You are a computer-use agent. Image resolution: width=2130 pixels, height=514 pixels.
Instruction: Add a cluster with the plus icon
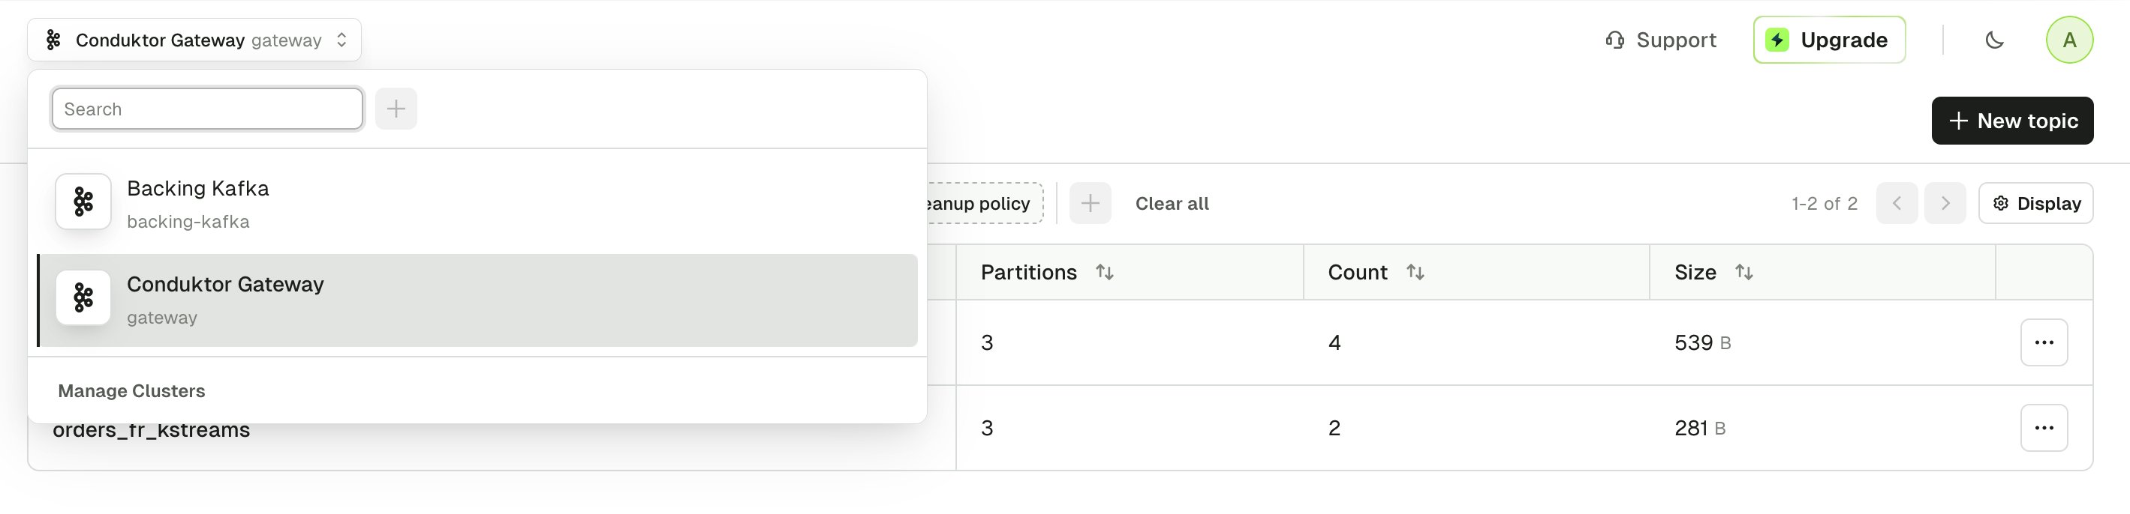click(396, 109)
